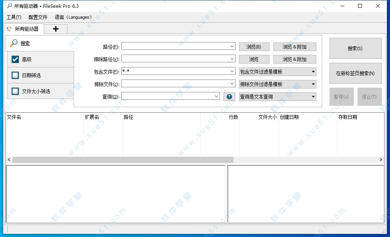Viewport: 390px width, 237px height.
Task: Open the query help question mark icon
Action: click(x=229, y=96)
